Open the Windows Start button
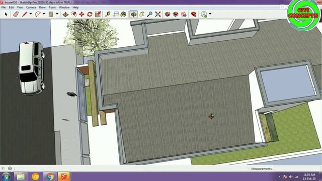Viewport: 322px width, 181px height. [6, 176]
